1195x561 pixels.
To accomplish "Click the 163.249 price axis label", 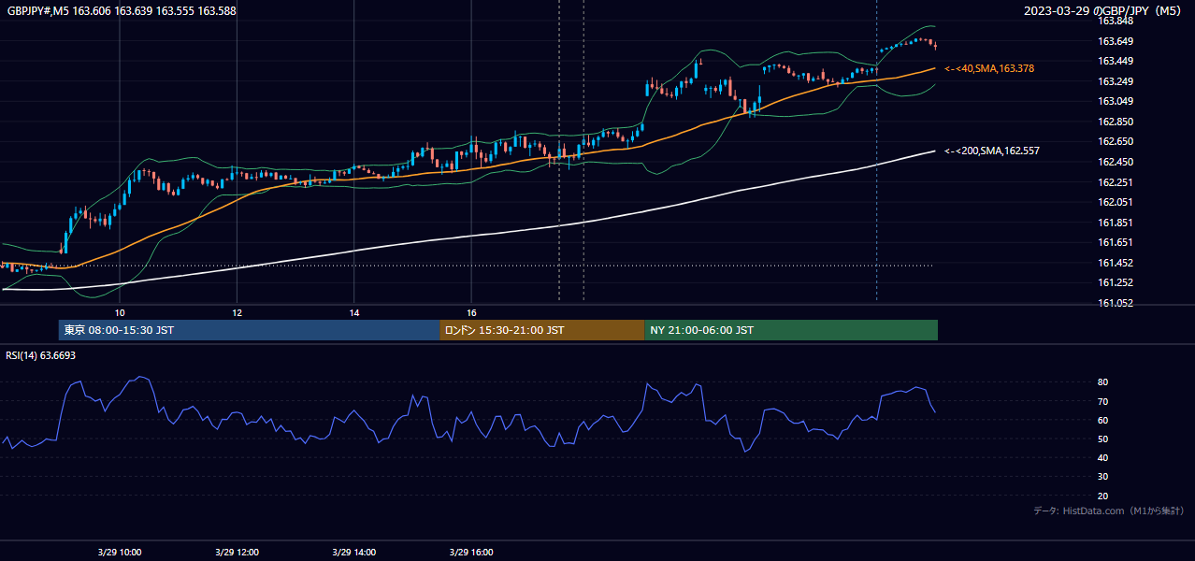I will coord(1116,81).
